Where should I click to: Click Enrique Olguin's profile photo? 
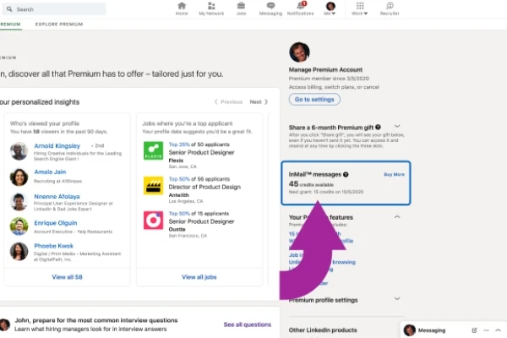point(19,226)
